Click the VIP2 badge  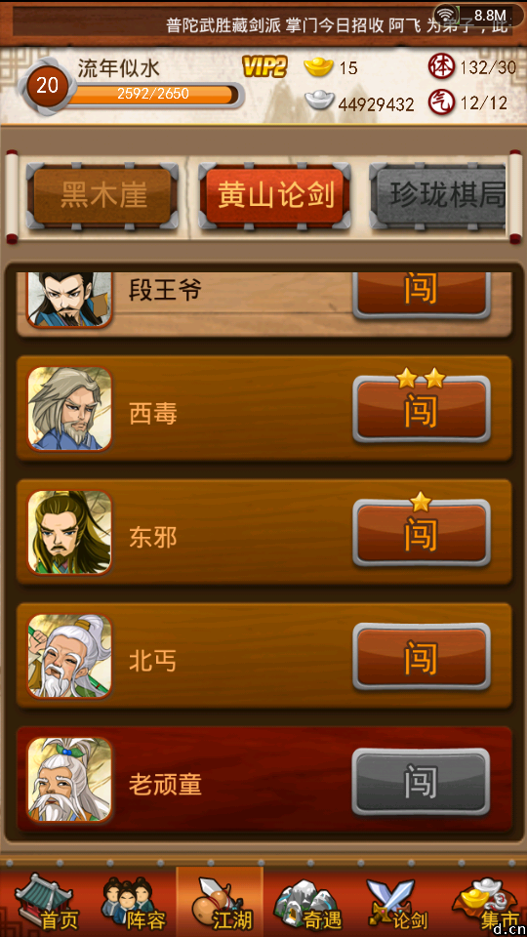coord(264,66)
